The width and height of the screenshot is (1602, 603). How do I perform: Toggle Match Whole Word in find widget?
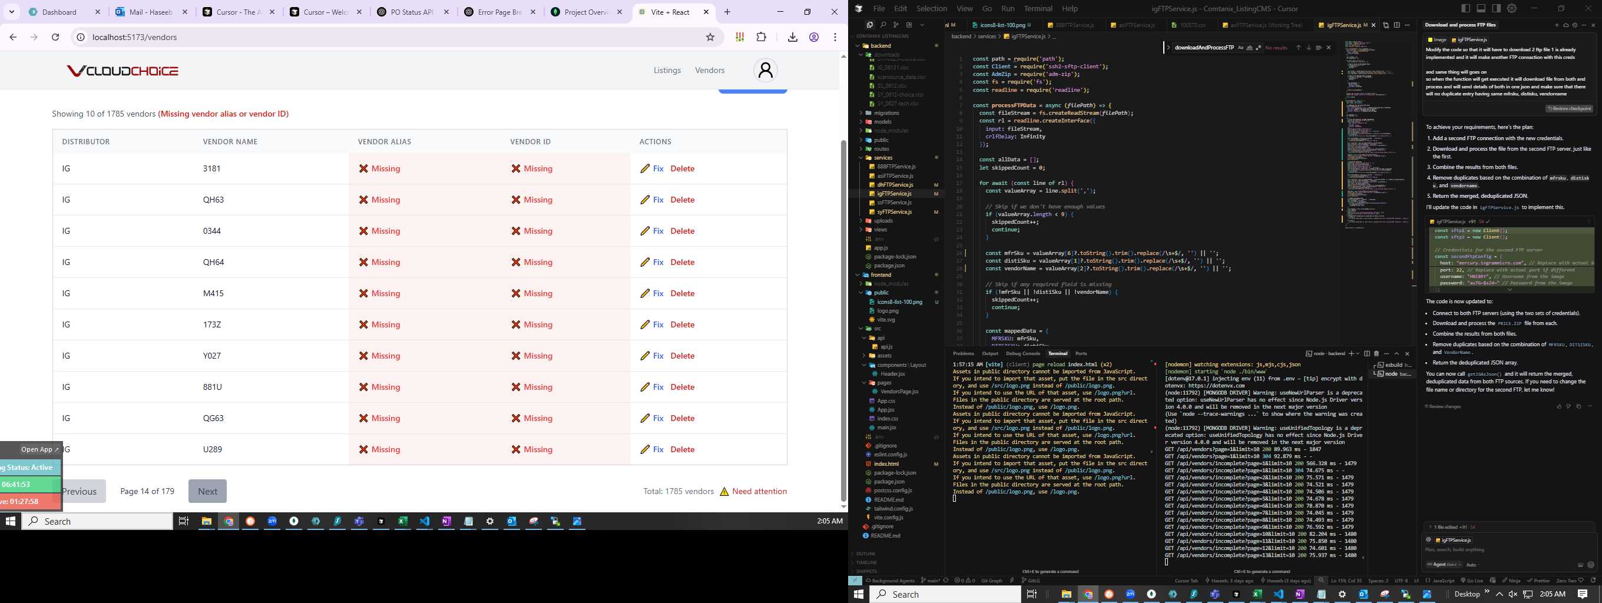coord(1250,48)
